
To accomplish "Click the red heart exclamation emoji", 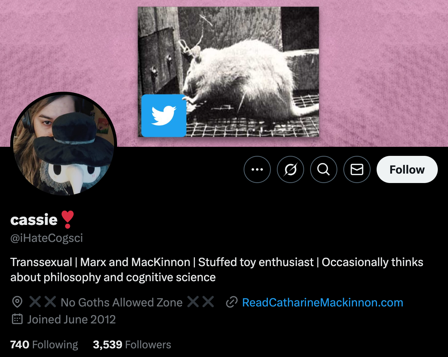I will pos(68,220).
